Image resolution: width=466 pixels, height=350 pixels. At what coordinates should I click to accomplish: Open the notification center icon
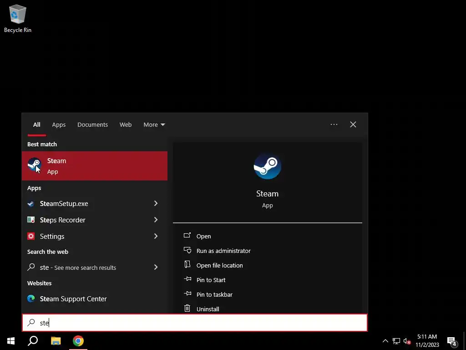452,341
